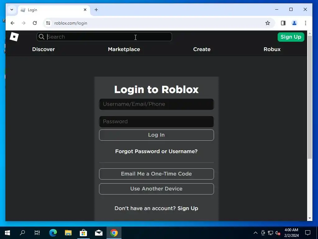Screen dimensions: 318x239
Task: Click the Meet Now tray icon
Action: coord(263,233)
